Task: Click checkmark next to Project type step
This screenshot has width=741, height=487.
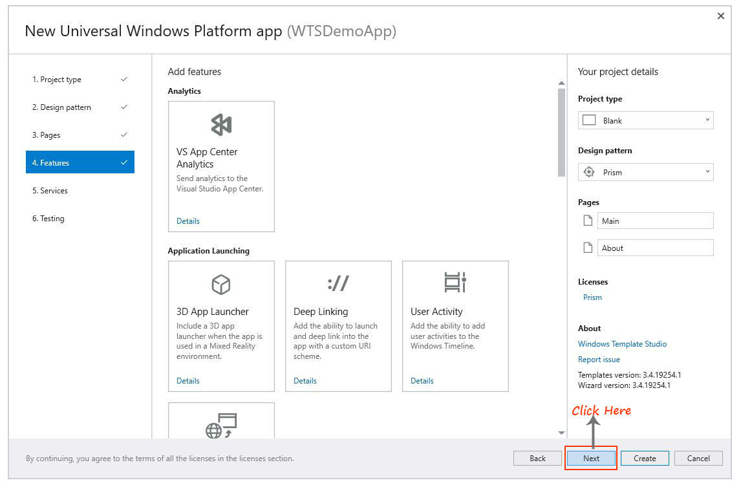Action: (x=124, y=79)
